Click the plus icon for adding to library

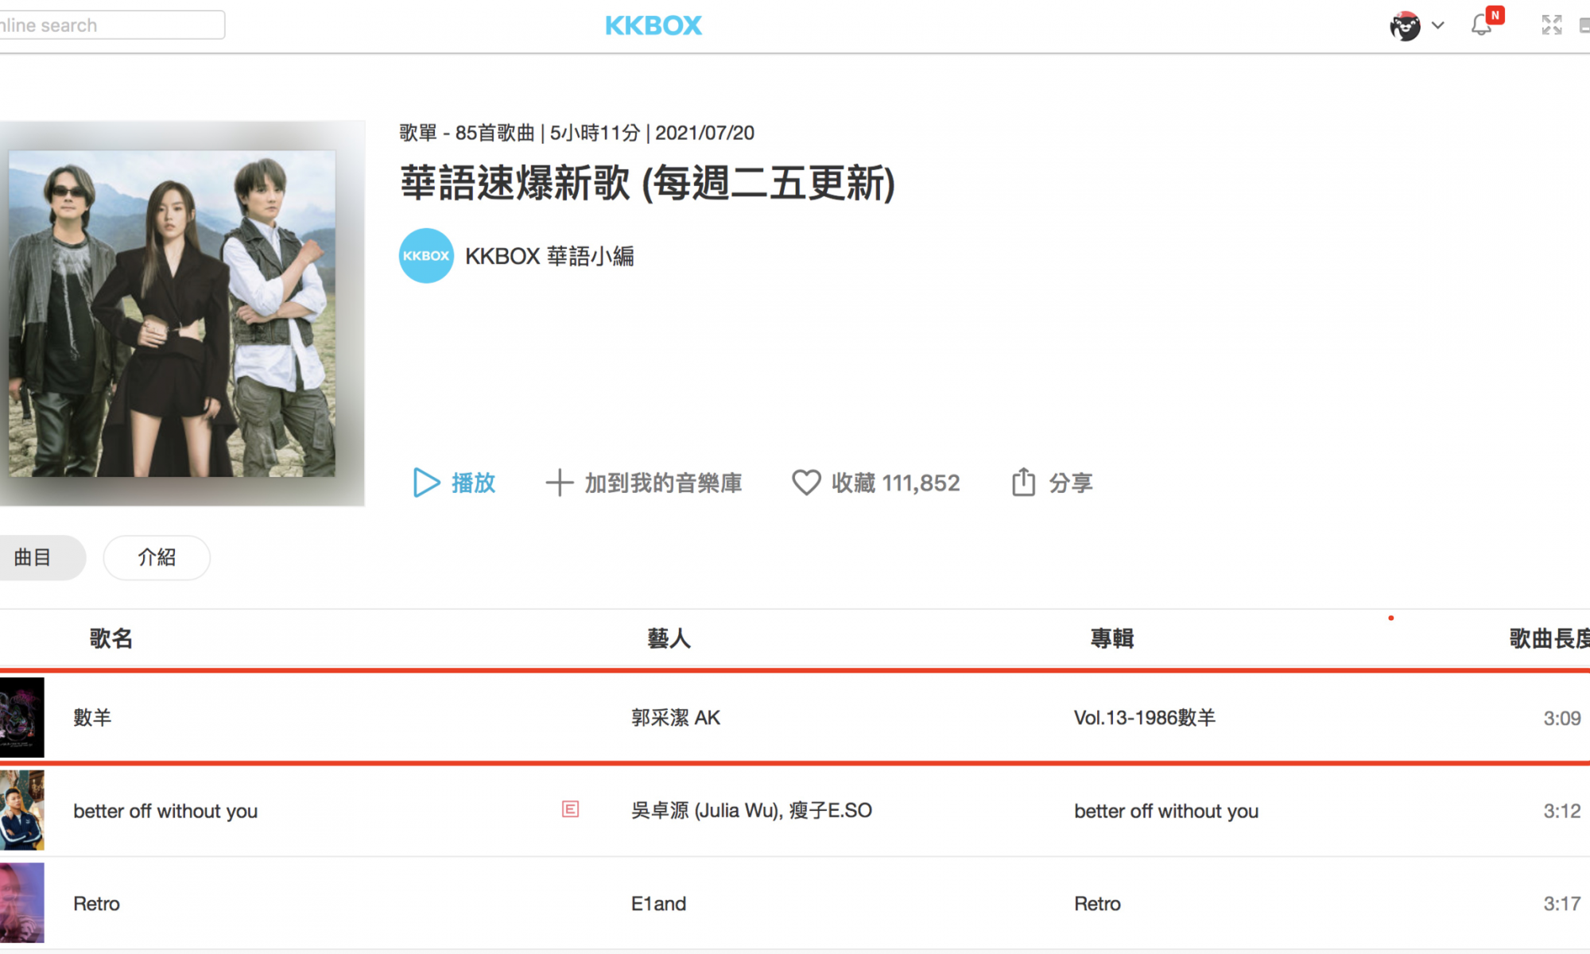(559, 483)
